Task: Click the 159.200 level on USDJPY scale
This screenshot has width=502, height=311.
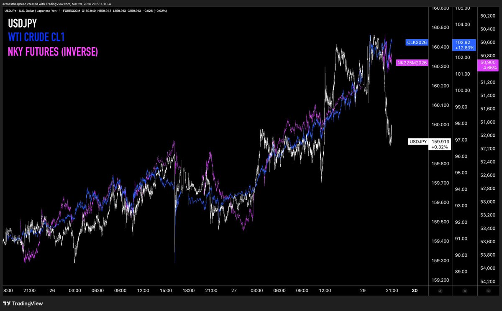Action: click(440, 280)
